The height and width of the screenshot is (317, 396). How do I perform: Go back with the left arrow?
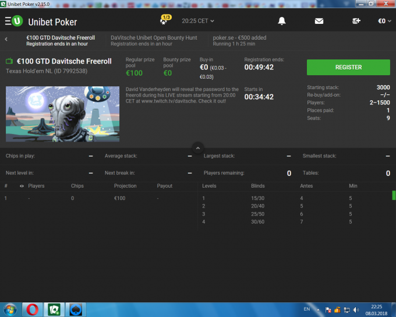coord(6,39)
